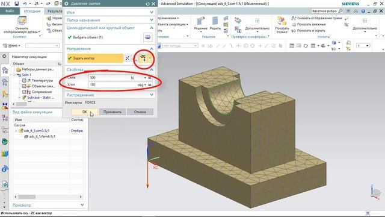Select ads_6_5.sim1/A;1 in session list
Image resolution: width=385 pixels, height=217 pixels.
tap(36, 131)
